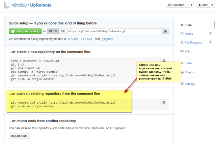This screenshot has width=216, height=145.
Task: Click the Code brackets icon
Action: pyautogui.click(x=182, y=25)
